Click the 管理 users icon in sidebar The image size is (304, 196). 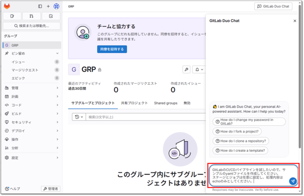point(7,88)
